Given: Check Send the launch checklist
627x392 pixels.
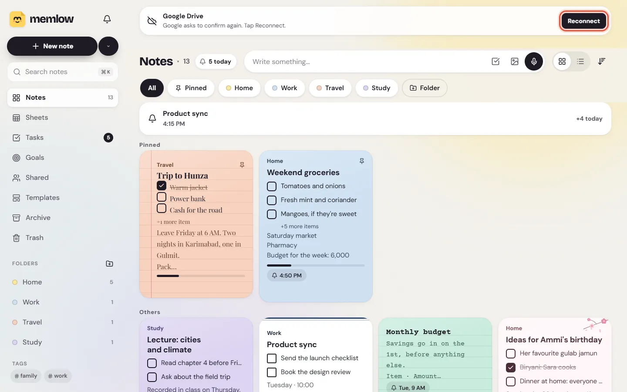Looking at the screenshot, I should 272,358.
